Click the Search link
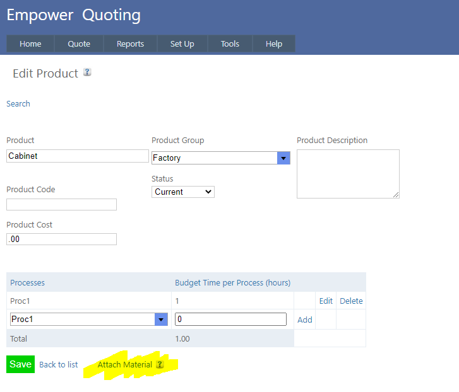Screen dimensions: 459x392 point(18,103)
